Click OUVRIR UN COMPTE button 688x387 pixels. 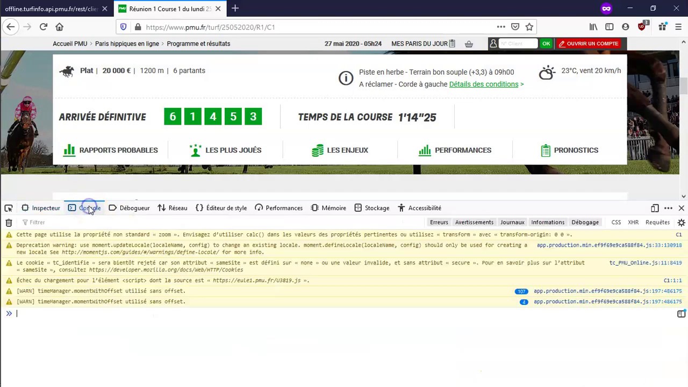589,44
